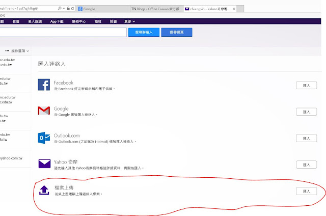
Task: Click the search magnifier in address bar
Action: pyautogui.click(x=60, y=8)
